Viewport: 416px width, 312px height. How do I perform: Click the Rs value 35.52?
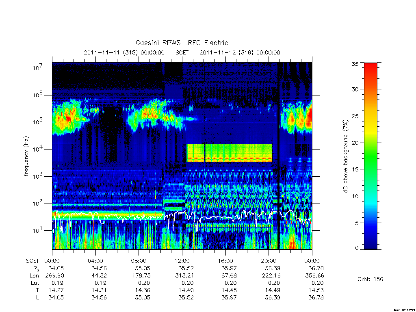point(186,268)
